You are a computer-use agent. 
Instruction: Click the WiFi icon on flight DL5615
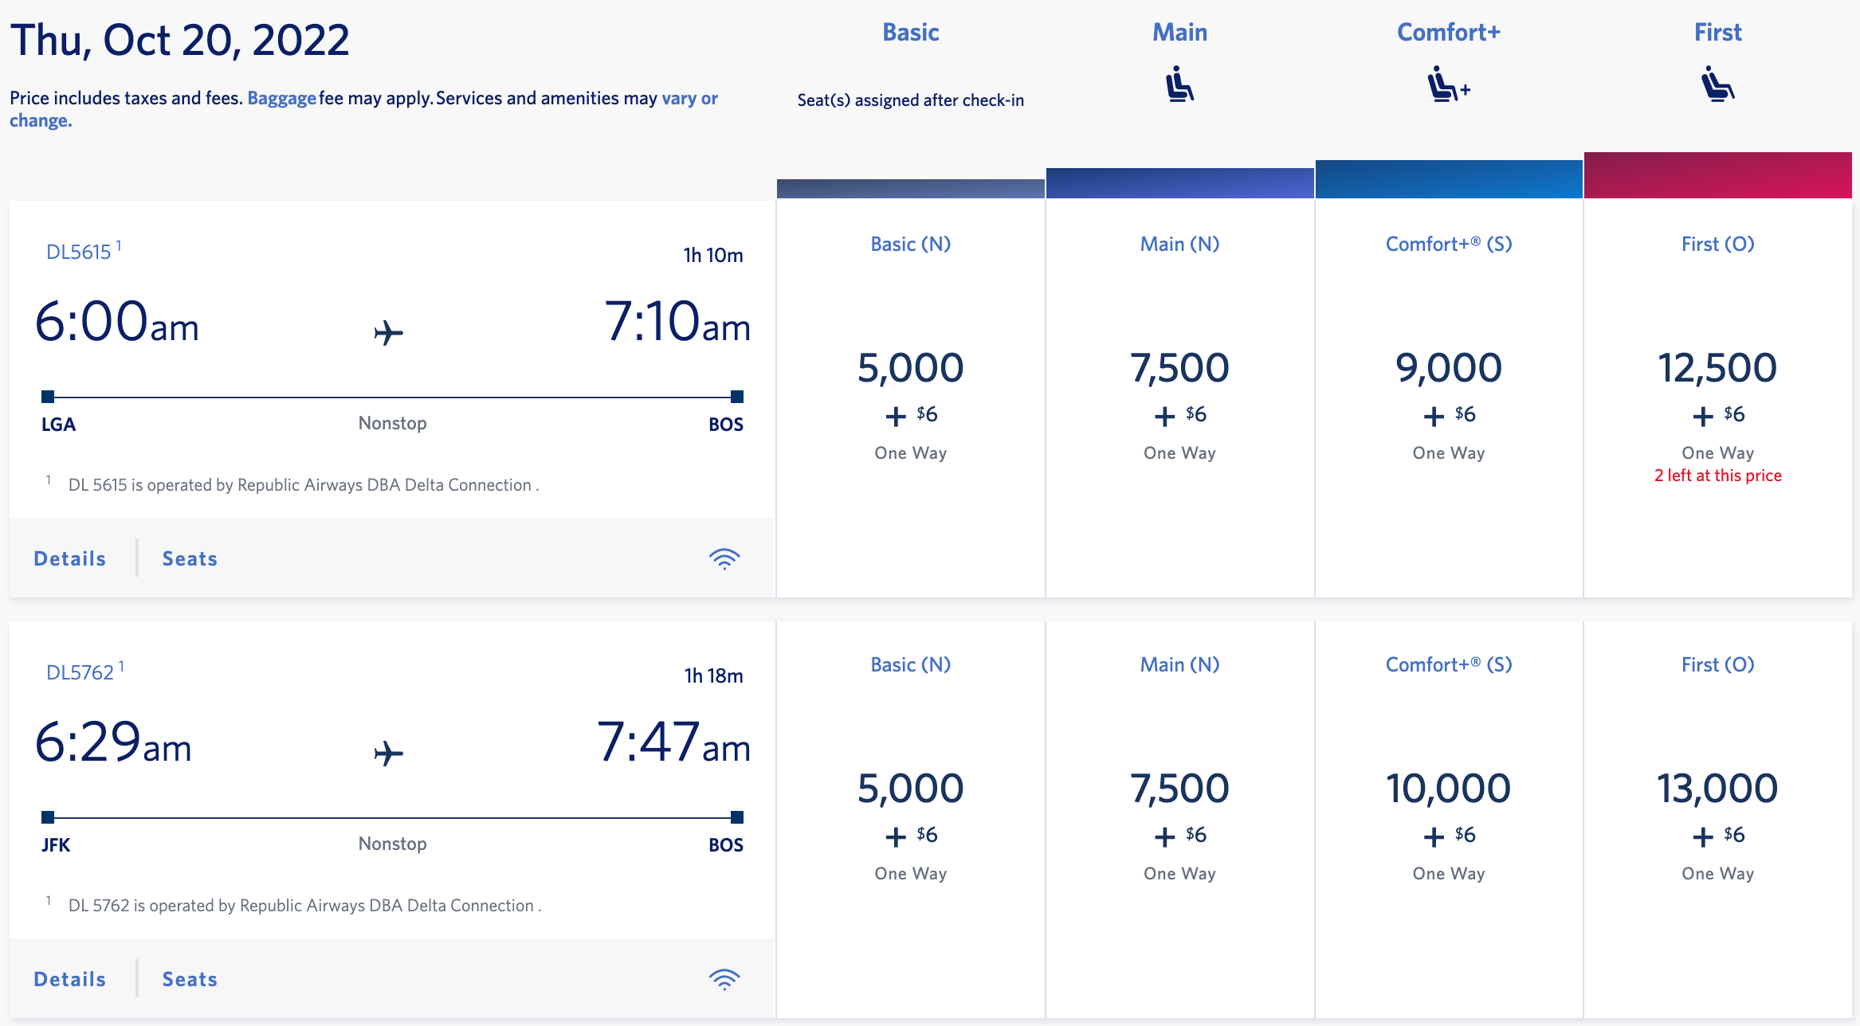(724, 558)
